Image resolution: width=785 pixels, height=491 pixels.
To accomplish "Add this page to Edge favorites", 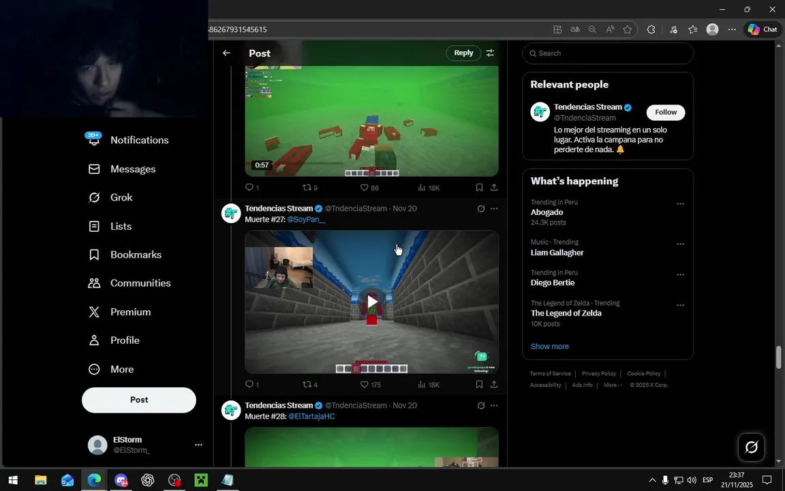I will pos(628,29).
